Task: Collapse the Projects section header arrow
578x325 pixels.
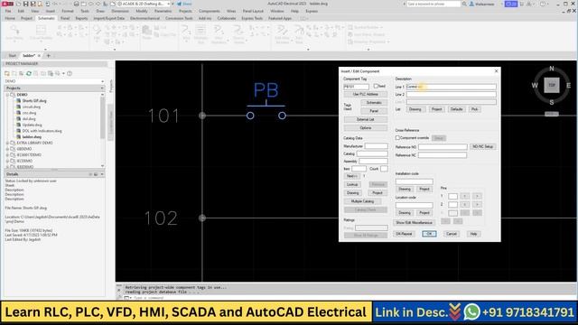Action: click(102, 88)
